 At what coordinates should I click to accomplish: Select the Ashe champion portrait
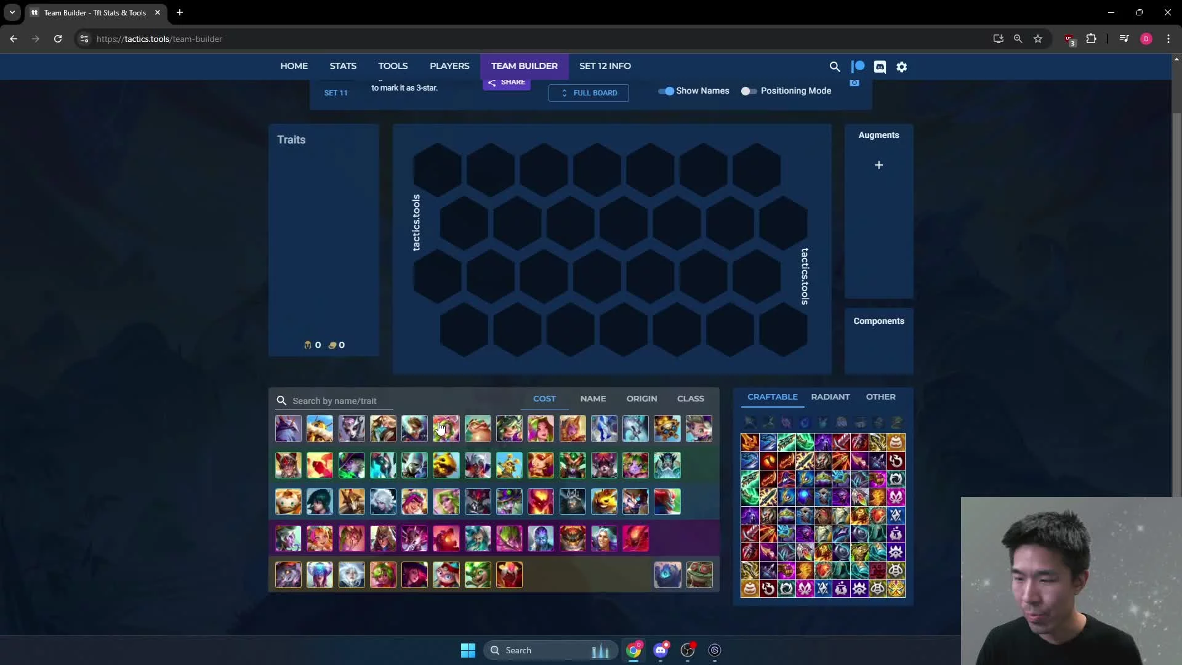[288, 429]
